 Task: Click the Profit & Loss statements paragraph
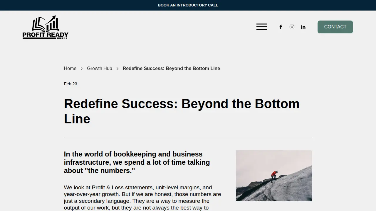(142, 198)
